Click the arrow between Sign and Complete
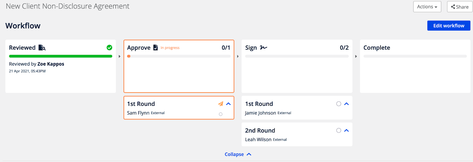 pos(356,56)
